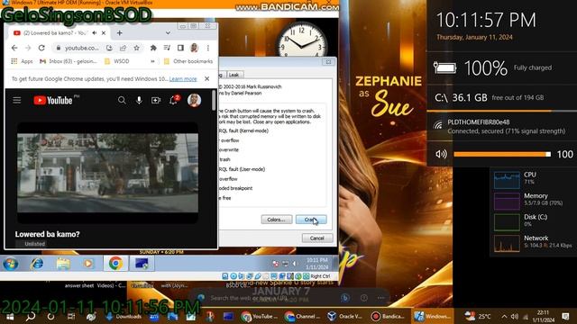Open YouTube Create video button
Screen dimensions: 577x324
coord(156,100)
